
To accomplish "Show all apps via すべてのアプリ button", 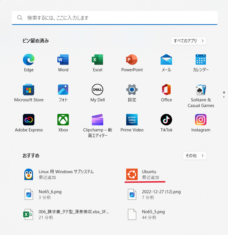I will click(x=189, y=41).
